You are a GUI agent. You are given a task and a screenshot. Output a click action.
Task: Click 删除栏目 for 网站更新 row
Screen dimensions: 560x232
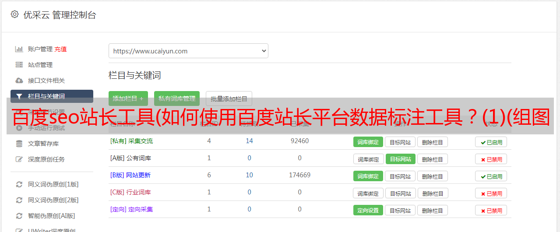433,176
